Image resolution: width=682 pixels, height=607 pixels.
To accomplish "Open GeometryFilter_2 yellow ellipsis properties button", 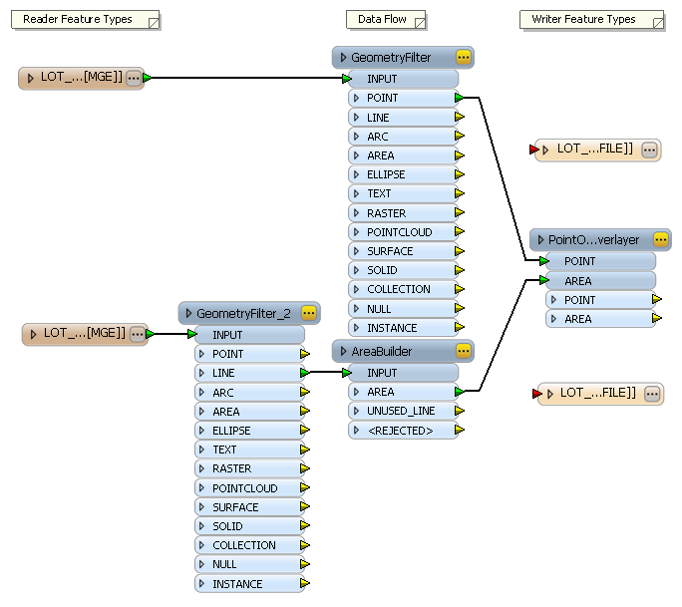I will click(308, 313).
